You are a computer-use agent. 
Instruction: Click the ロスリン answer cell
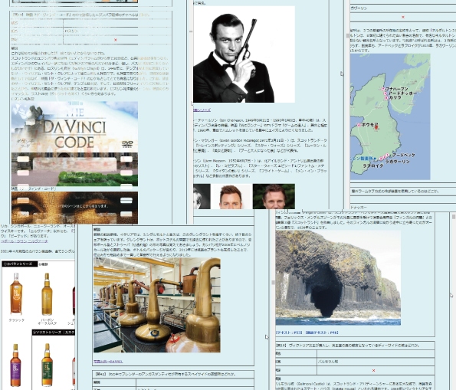tap(117, 31)
